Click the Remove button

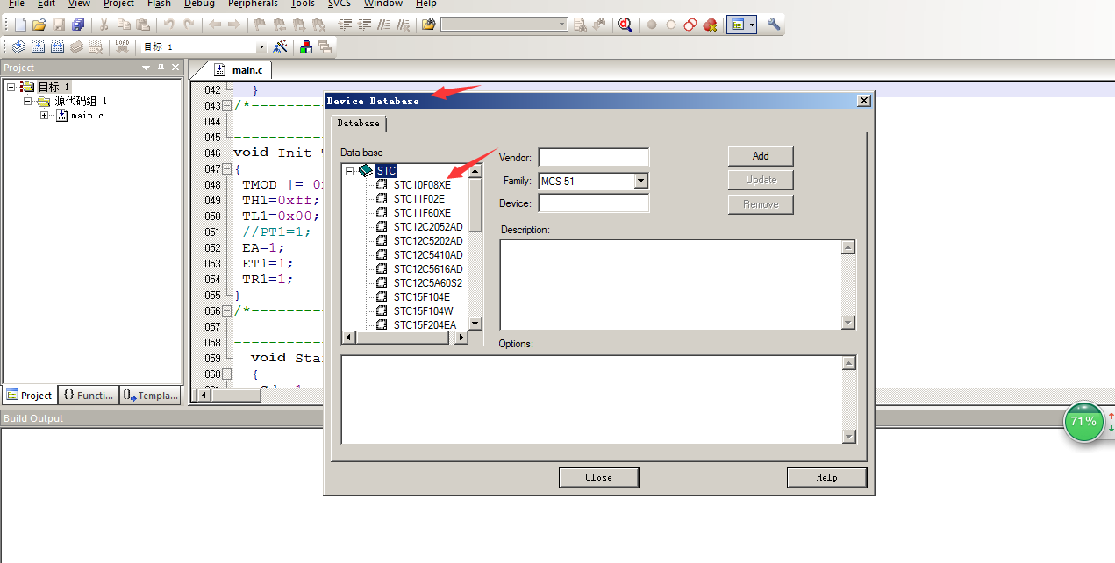(761, 204)
